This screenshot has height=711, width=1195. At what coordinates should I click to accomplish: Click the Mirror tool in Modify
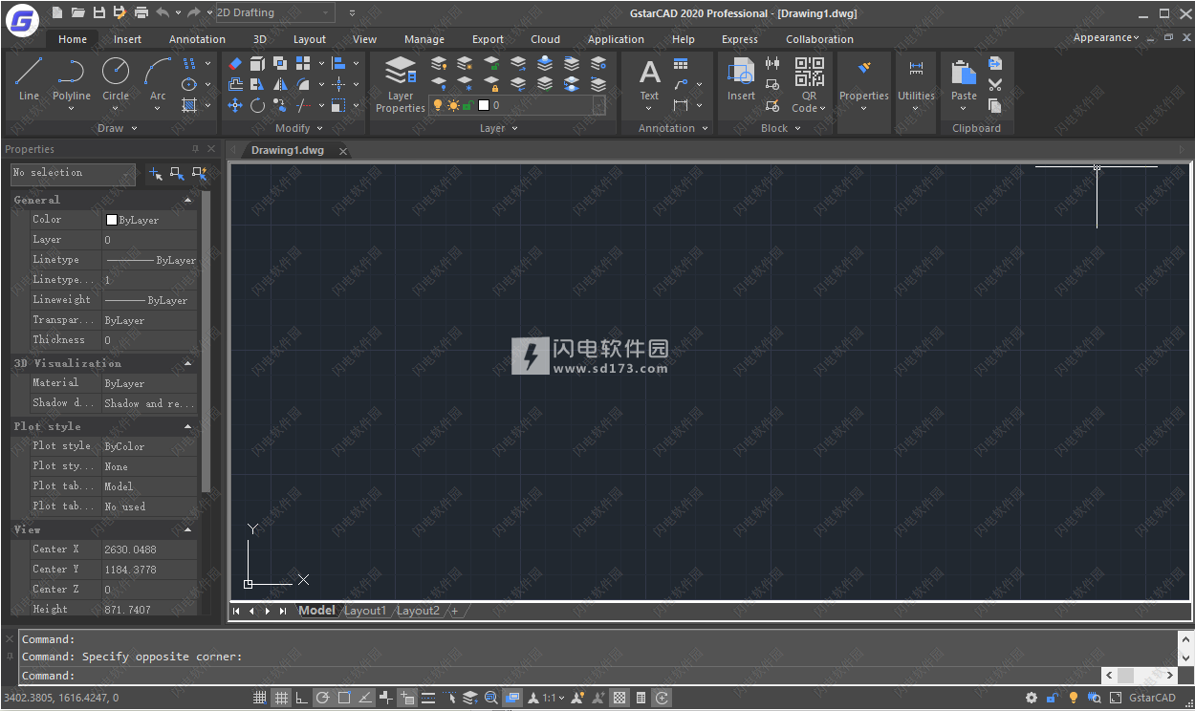[280, 84]
